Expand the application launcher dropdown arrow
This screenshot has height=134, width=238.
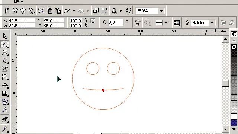[x=120, y=11]
